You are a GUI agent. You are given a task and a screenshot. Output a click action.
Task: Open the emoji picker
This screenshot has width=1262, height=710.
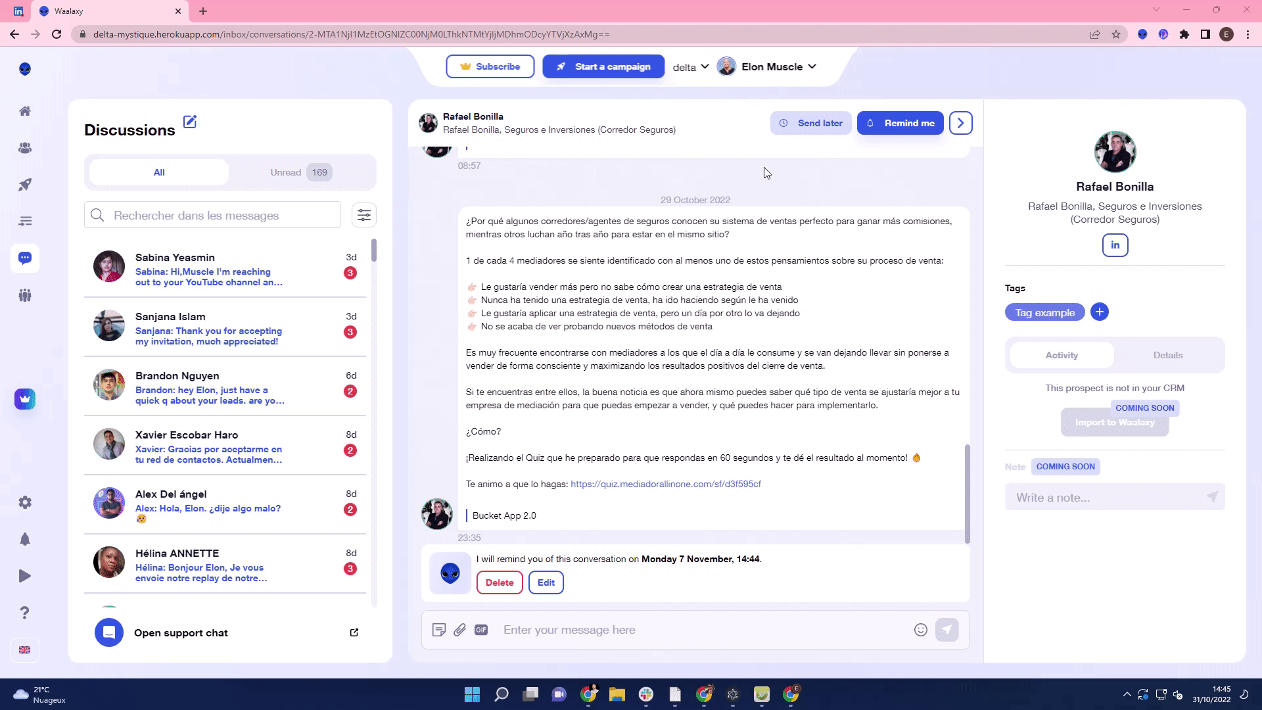921,630
